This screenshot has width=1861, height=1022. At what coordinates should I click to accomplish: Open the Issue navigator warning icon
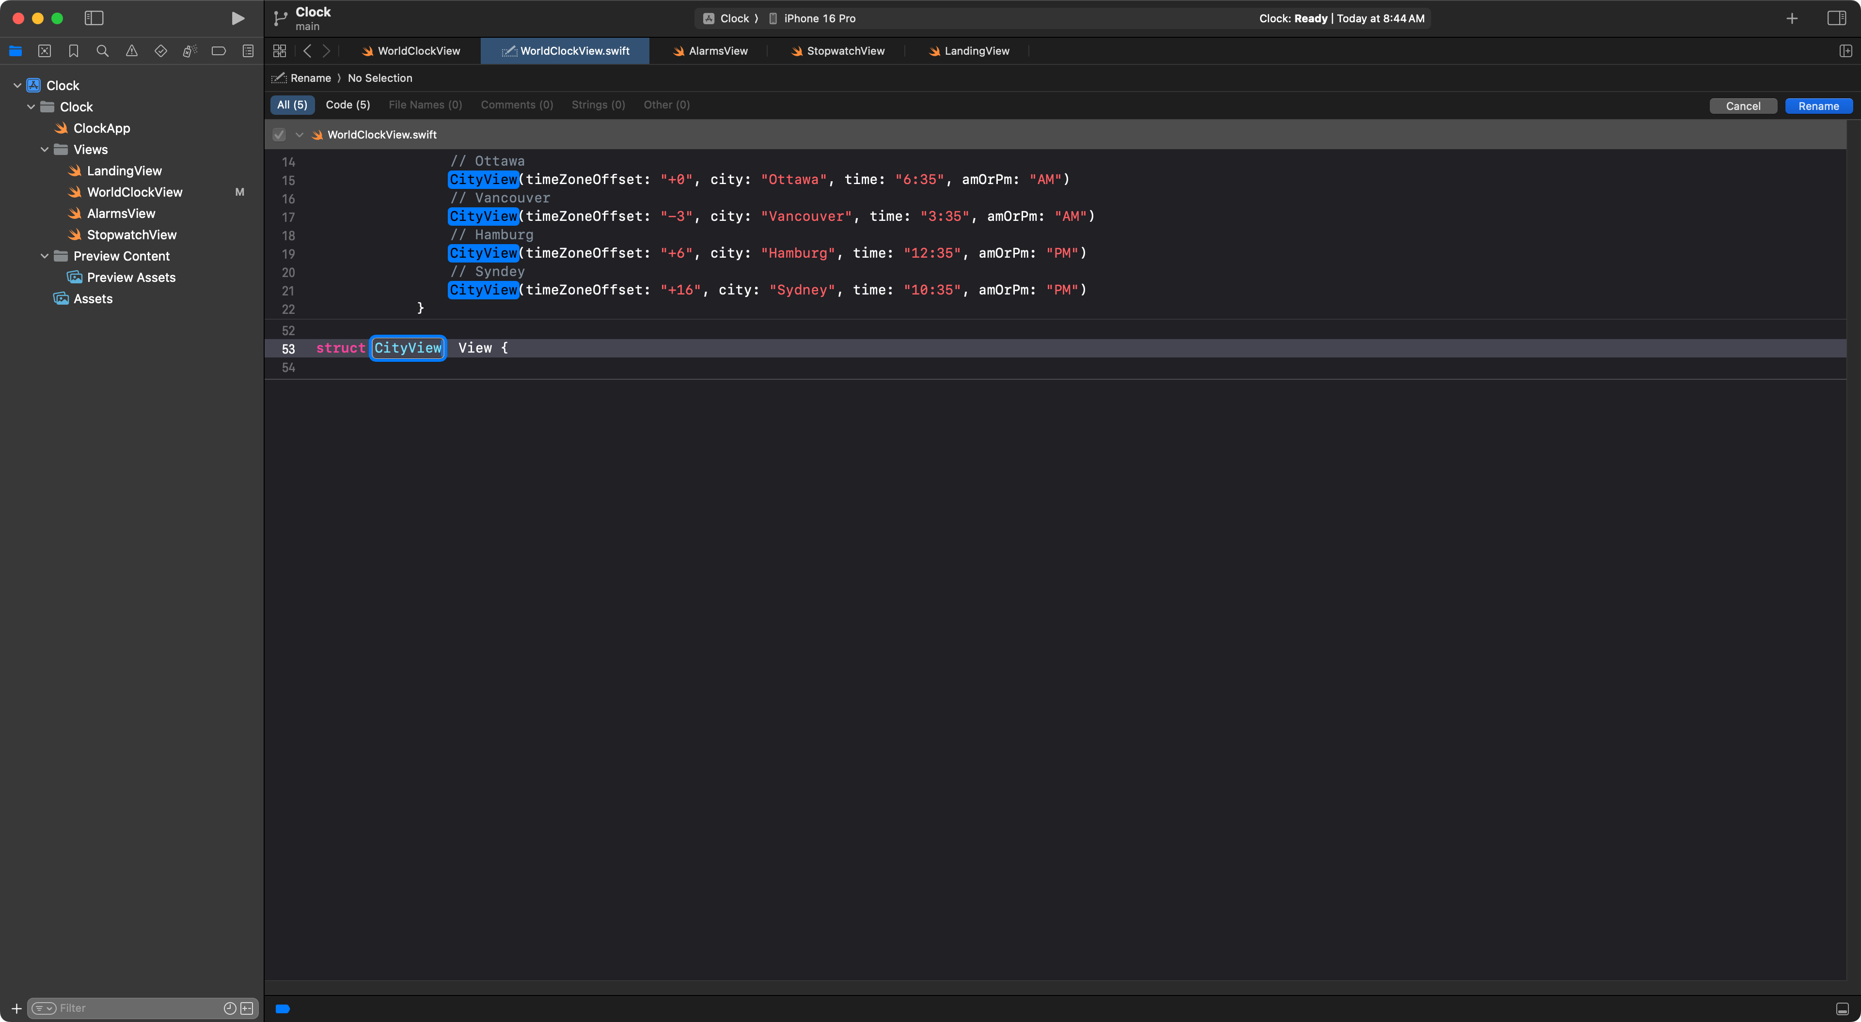coord(131,50)
